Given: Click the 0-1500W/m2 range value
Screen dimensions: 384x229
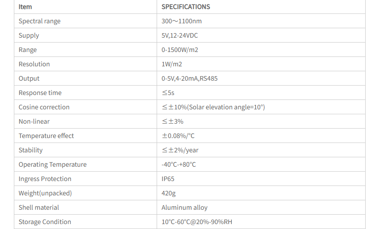Looking at the screenshot, I should tap(180, 50).
